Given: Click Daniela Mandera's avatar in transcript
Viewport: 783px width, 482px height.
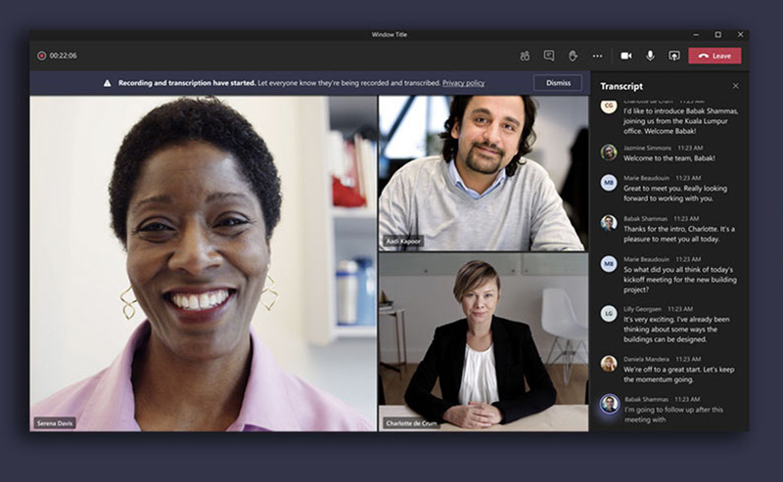Looking at the screenshot, I should [x=609, y=363].
